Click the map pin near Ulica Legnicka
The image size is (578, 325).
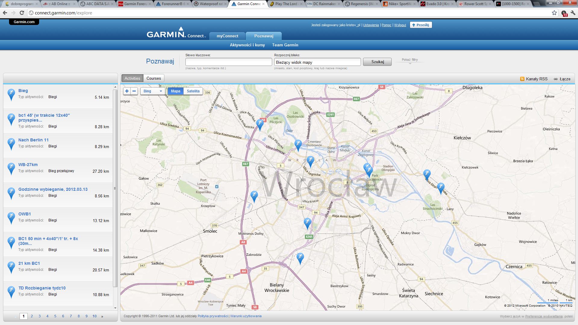[310, 162]
